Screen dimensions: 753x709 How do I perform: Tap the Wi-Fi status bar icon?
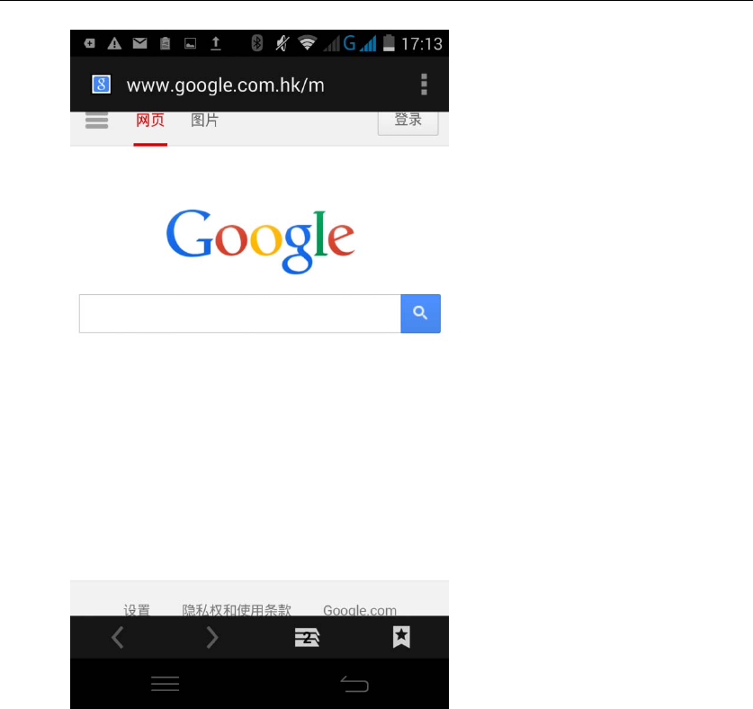pyautogui.click(x=307, y=43)
